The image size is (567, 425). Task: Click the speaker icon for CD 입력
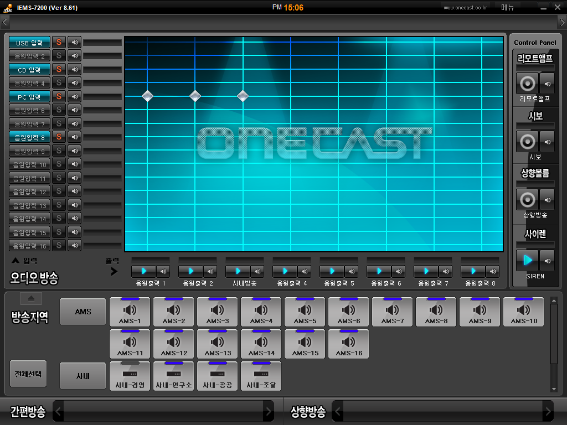(75, 69)
